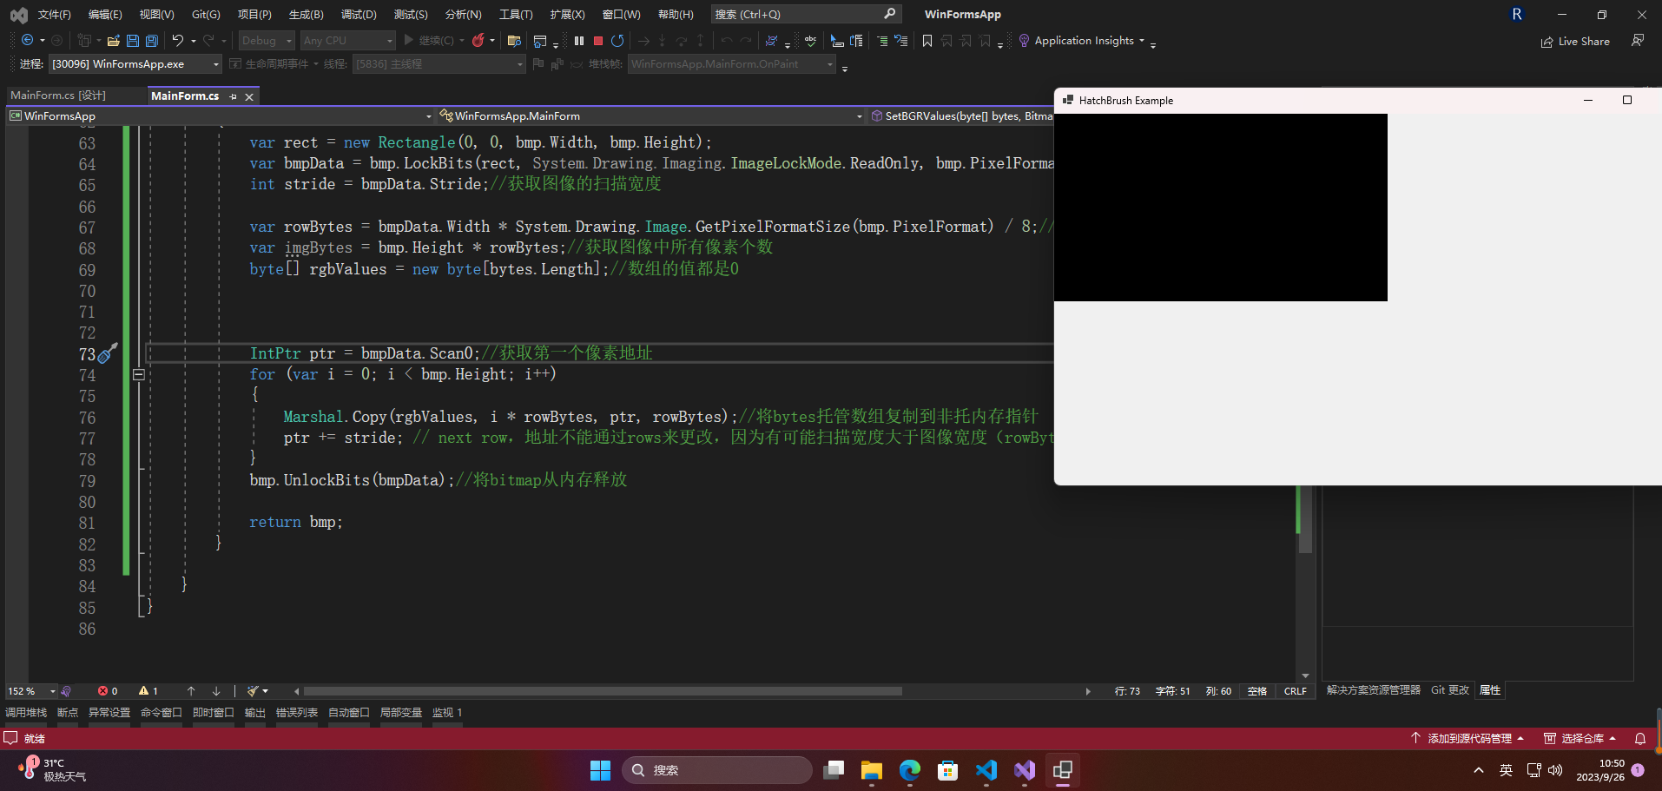The width and height of the screenshot is (1662, 791).
Task: Click the spell checker abc icon
Action: 810,41
